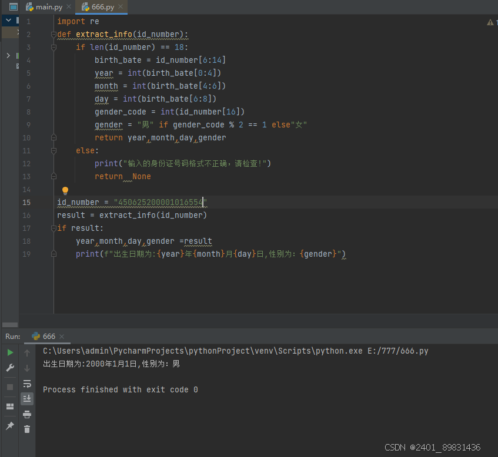
Task: Click fold end marker on line 10
Action: click(54, 137)
